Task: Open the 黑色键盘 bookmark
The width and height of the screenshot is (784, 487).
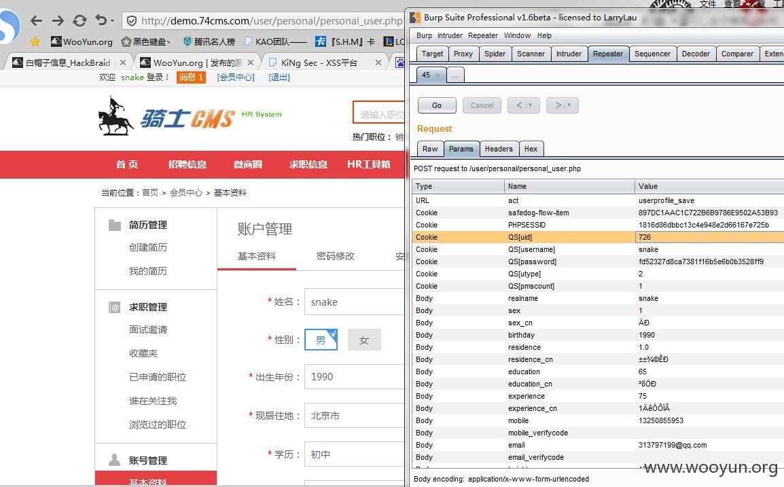Action: coord(145,41)
